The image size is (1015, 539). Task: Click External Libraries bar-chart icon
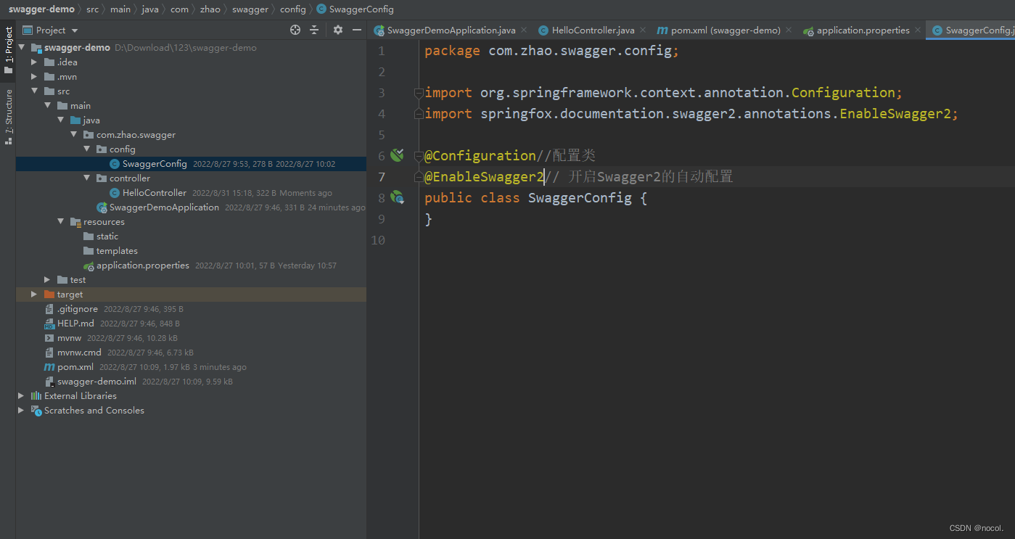point(36,396)
